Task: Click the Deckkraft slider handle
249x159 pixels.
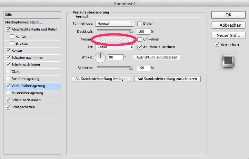Action: tap(131, 31)
